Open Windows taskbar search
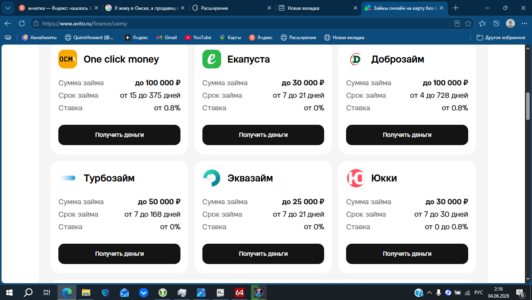 point(28,292)
